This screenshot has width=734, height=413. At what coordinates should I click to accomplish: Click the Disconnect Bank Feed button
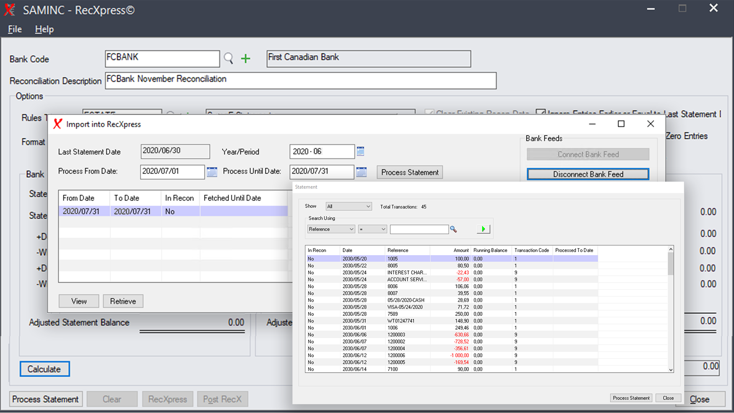pyautogui.click(x=588, y=174)
